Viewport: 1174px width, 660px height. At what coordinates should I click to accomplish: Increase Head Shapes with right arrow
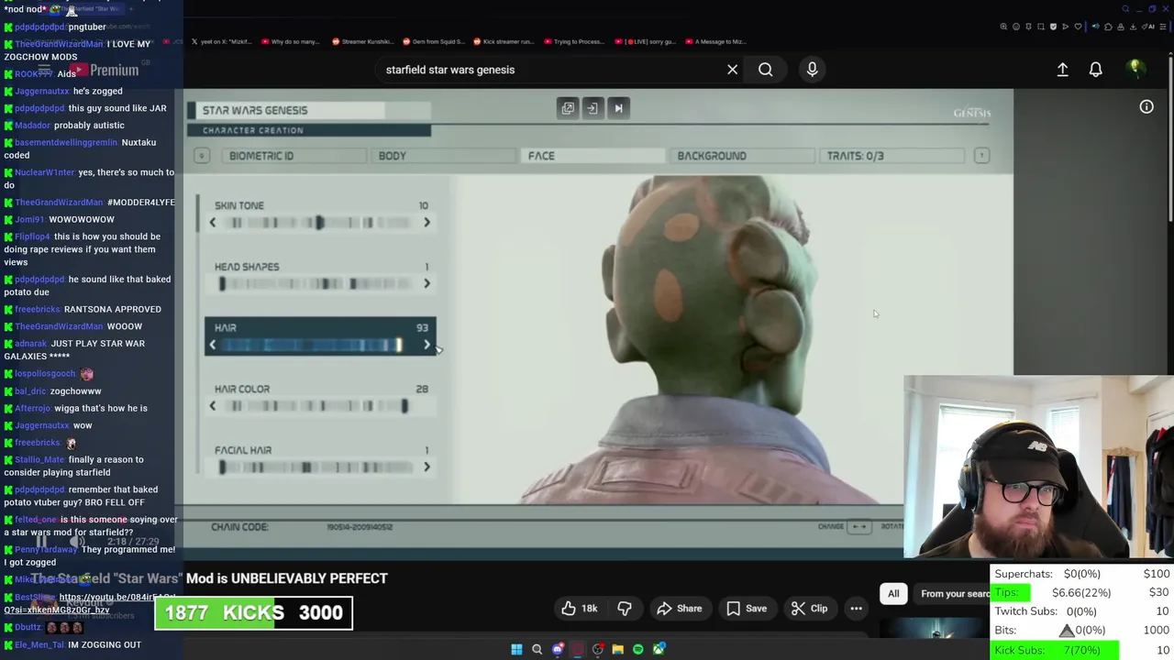click(426, 284)
